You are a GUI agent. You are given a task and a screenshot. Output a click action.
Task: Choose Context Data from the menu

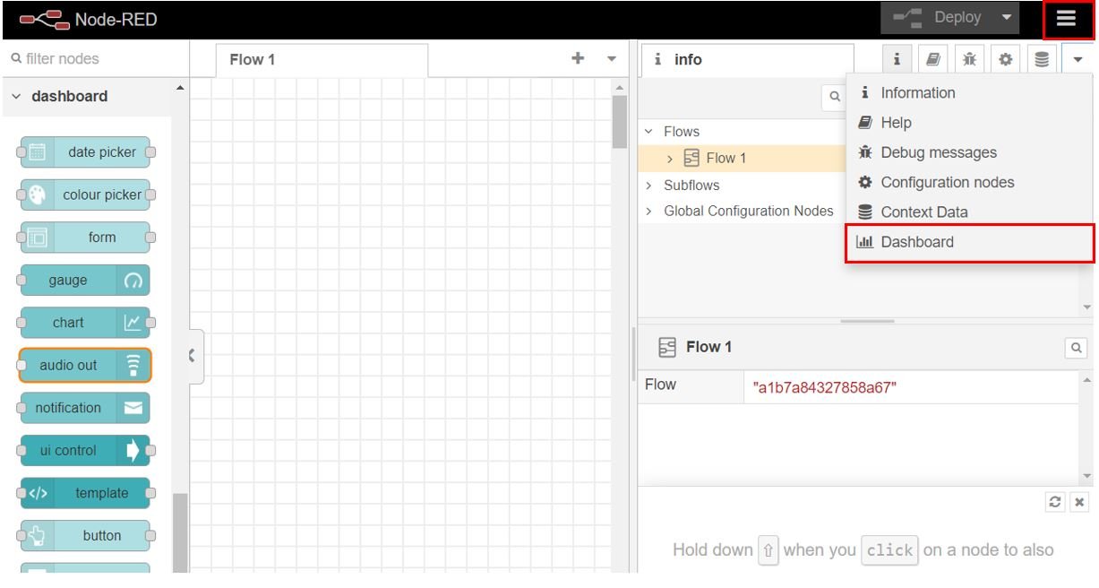pyautogui.click(x=969, y=212)
